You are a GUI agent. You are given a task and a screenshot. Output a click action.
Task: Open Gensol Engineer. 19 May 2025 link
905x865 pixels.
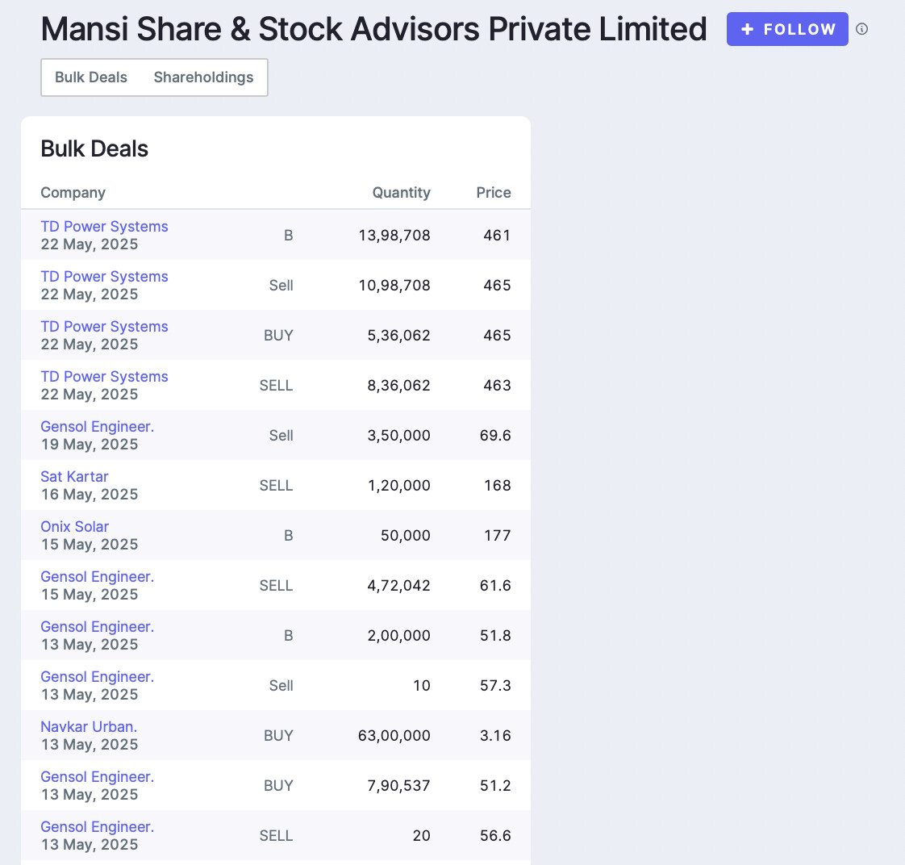97,427
